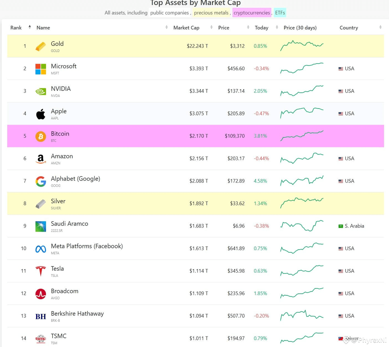
Task: Open the Microsoft company link
Action: coord(64,66)
